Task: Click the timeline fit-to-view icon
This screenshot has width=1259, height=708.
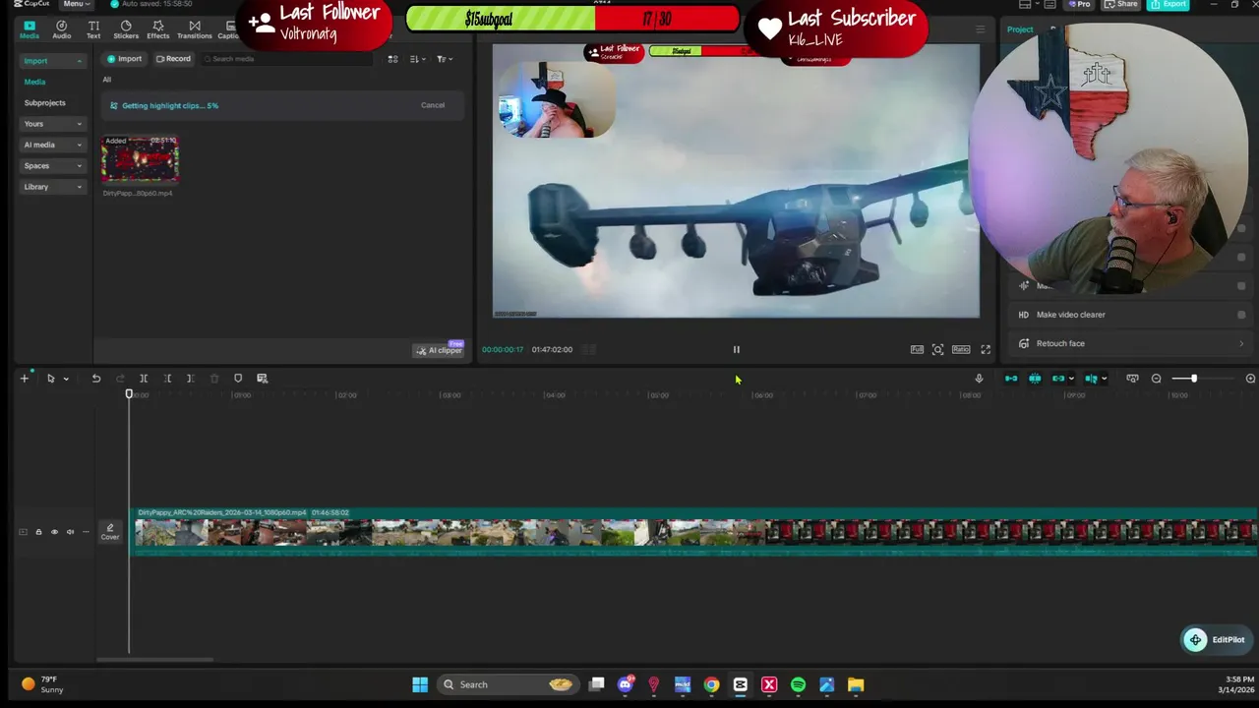Action: pos(1132,379)
